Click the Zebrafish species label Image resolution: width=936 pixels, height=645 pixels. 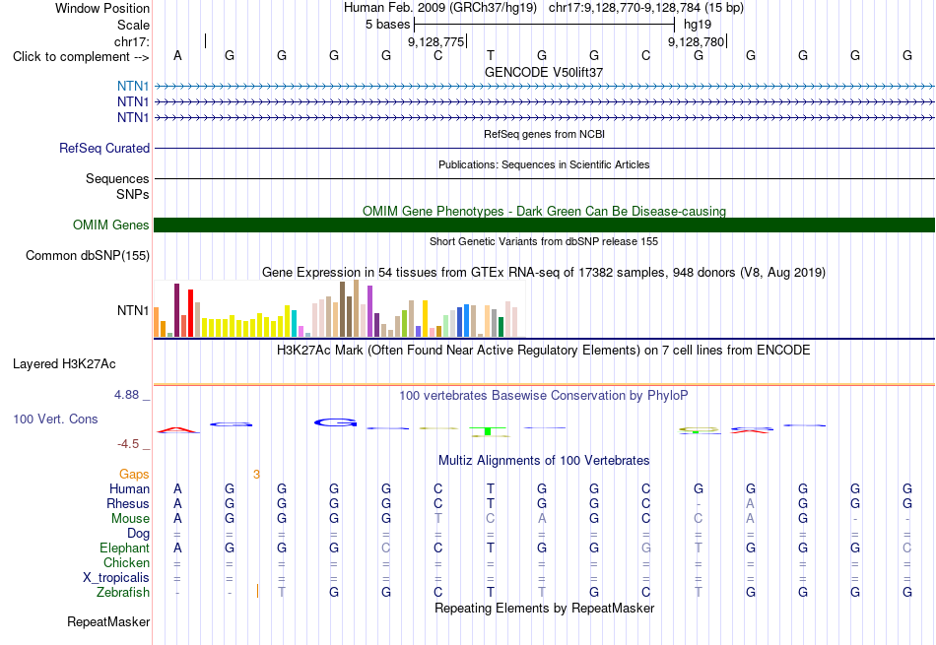coord(123,593)
